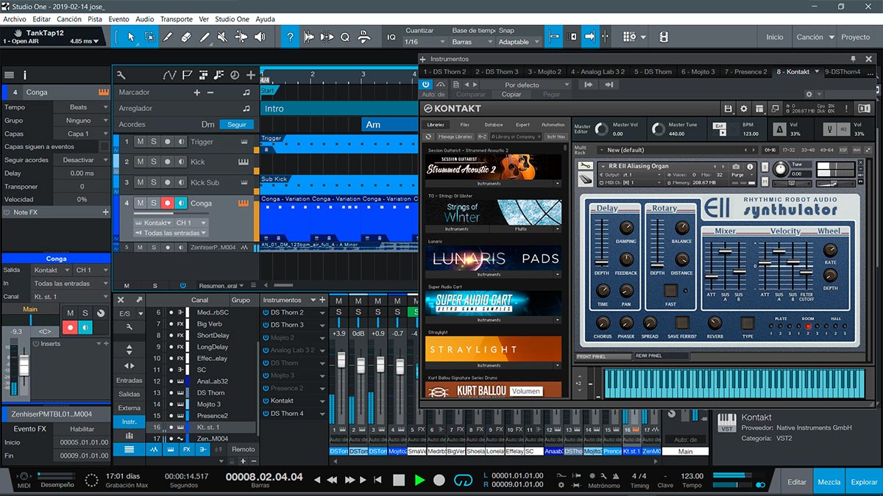Select the Listen speaker tool
The image size is (883, 496).
point(260,37)
